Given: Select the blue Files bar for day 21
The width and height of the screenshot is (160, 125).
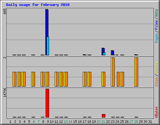Looking at the screenshot, I should pyautogui.click(x=103, y=50).
